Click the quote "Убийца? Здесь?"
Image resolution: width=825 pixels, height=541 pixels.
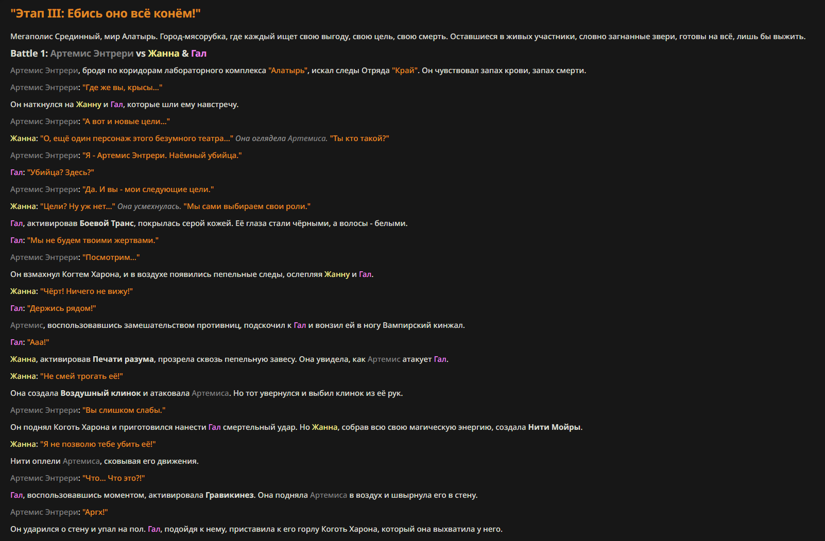pos(61,172)
